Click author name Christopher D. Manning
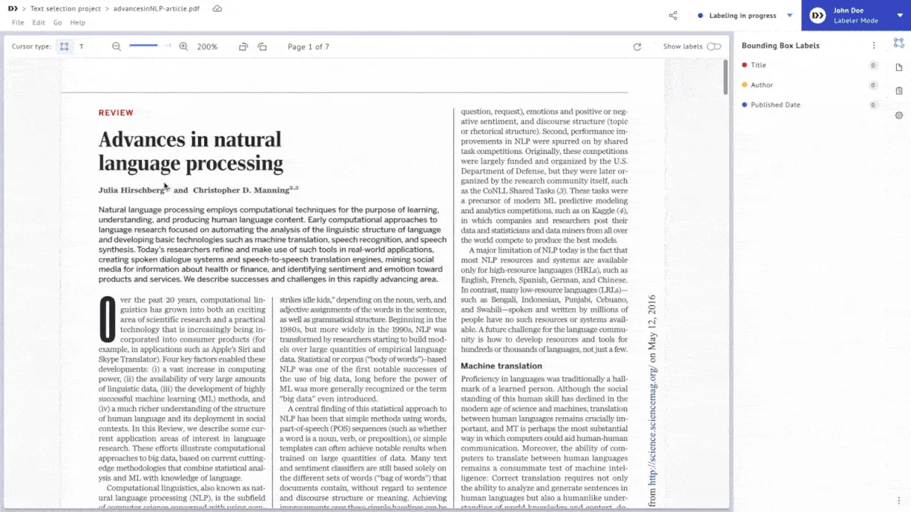The image size is (911, 512). (241, 190)
